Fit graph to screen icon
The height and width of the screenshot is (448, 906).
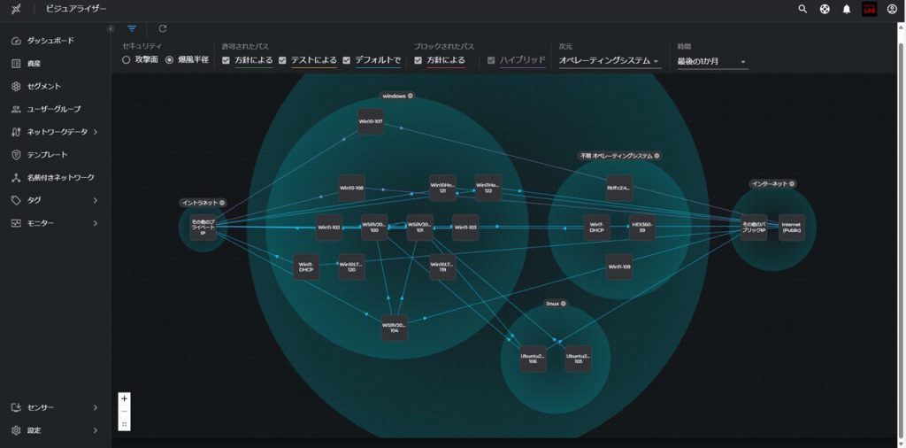[x=124, y=424]
